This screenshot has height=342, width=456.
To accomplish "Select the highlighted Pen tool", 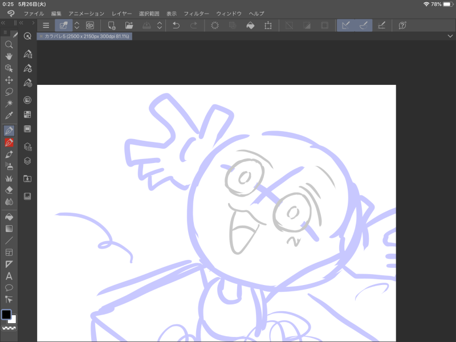I will click(x=9, y=131).
